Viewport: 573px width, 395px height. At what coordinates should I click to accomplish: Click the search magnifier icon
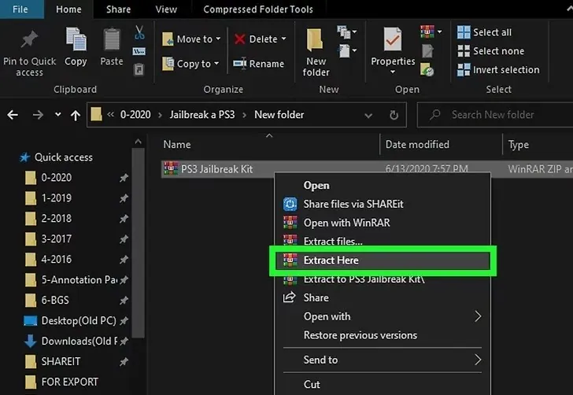coord(434,115)
